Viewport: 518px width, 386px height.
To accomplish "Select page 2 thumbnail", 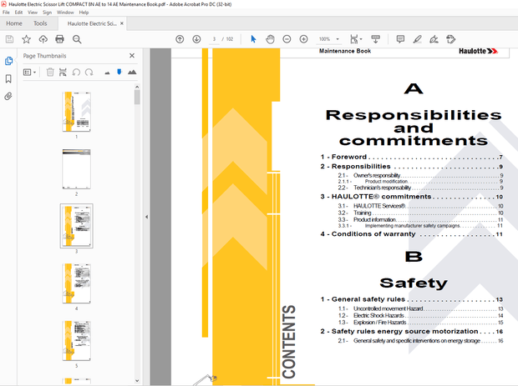I will point(76,169).
